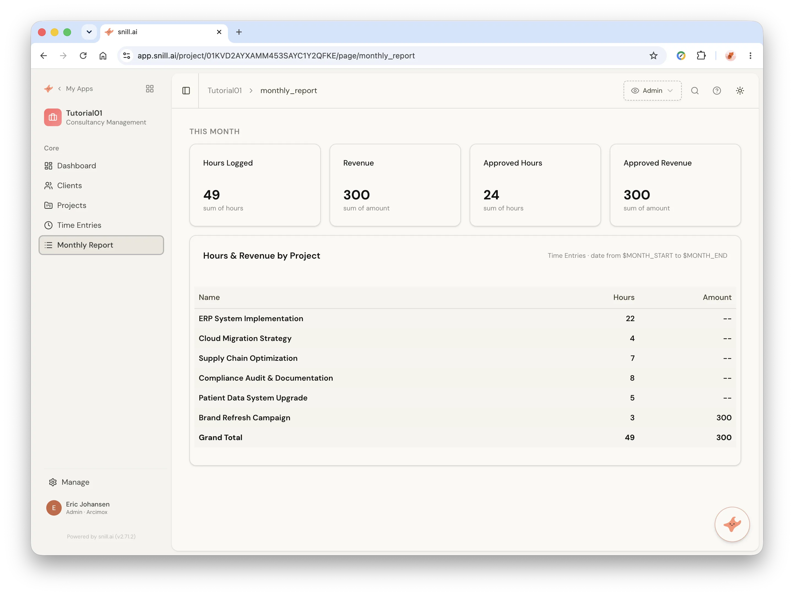
Task: Expand the tab search dropdown arrow
Action: pos(89,32)
